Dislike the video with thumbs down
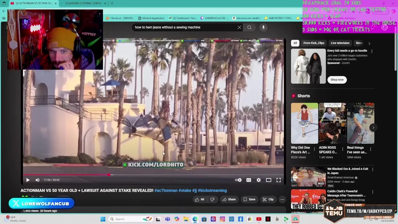Image resolution: width=398 pixels, height=224 pixels. (x=212, y=199)
